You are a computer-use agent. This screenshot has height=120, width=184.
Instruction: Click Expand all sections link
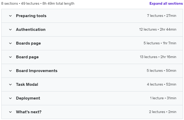coord(166,4)
